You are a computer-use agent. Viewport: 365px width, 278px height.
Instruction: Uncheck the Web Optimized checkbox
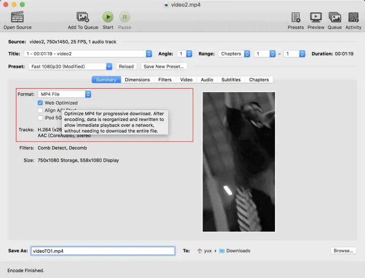pos(40,103)
